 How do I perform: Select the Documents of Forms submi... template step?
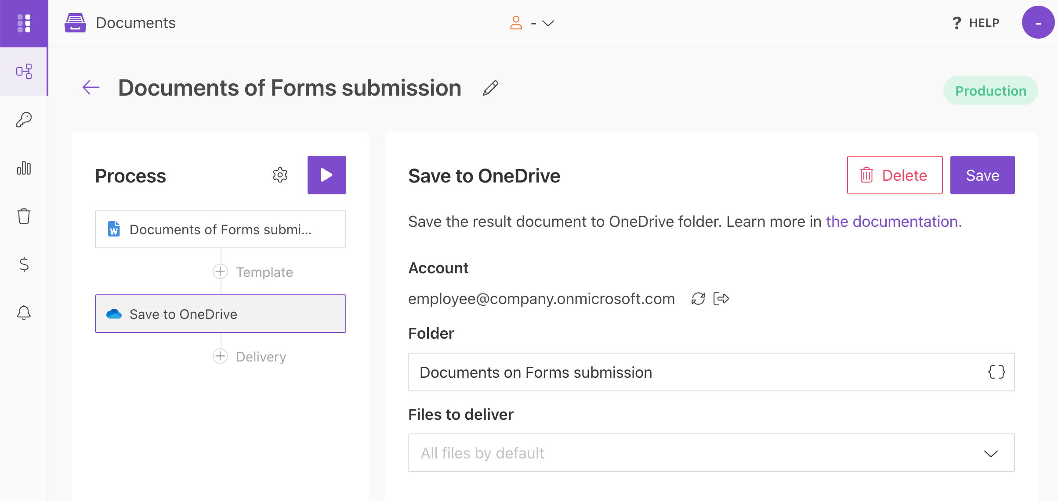click(x=220, y=229)
